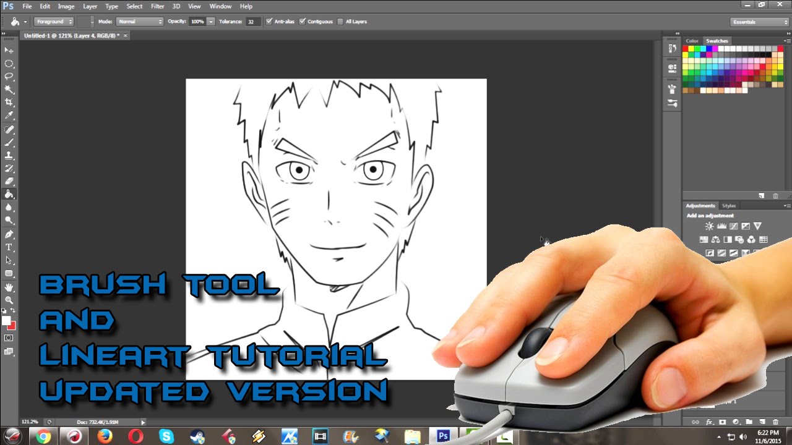The height and width of the screenshot is (445, 792).
Task: Open the History panel icon
Action: pyautogui.click(x=672, y=48)
